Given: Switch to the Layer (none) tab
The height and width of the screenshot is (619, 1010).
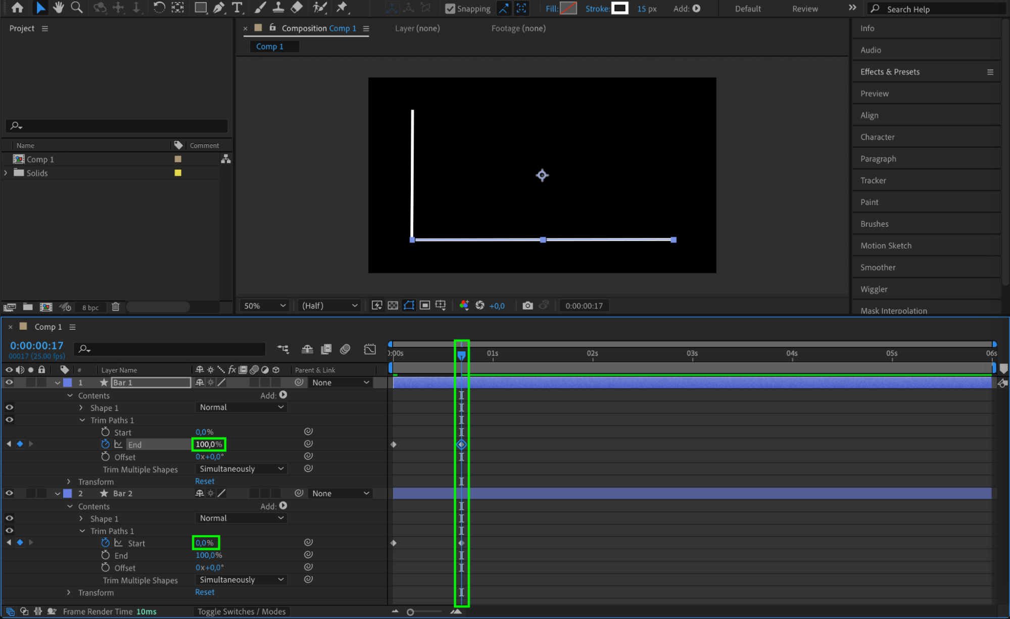Looking at the screenshot, I should point(417,28).
